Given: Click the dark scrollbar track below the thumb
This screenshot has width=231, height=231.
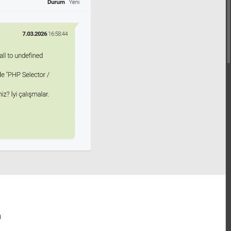Looking at the screenshot, I should coord(229,147).
